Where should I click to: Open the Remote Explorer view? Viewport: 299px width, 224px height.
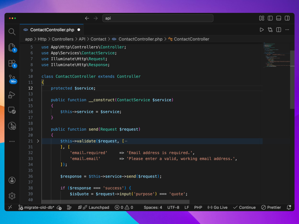[12, 110]
